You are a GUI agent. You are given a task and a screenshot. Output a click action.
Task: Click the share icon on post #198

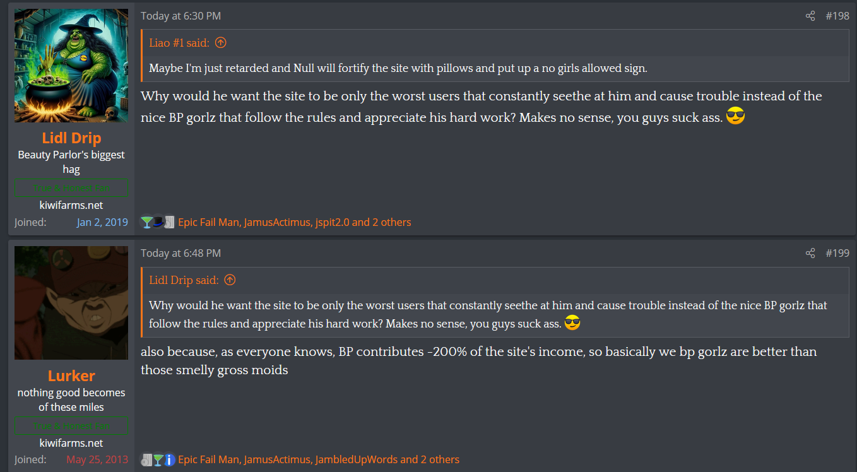(x=810, y=16)
